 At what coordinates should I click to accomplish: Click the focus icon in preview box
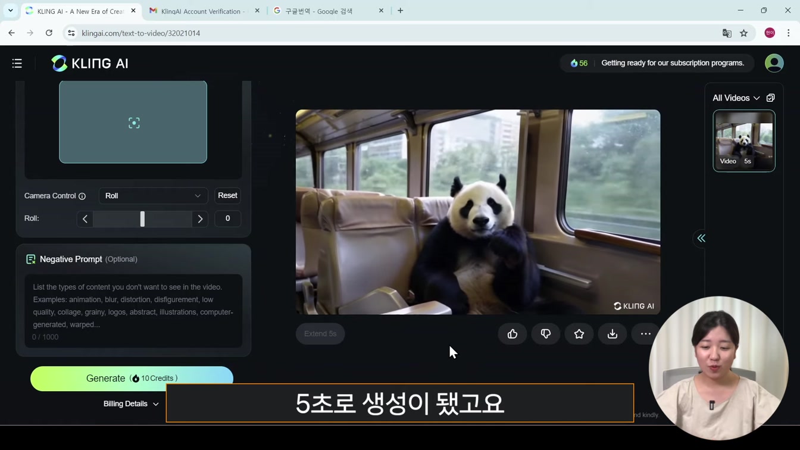pyautogui.click(x=134, y=123)
